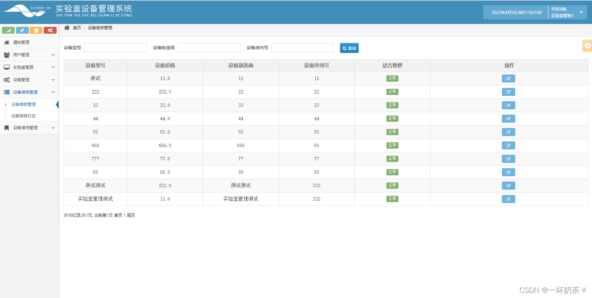Click 正常 status in the 666 row
The width and height of the screenshot is (592, 298).
(x=392, y=145)
